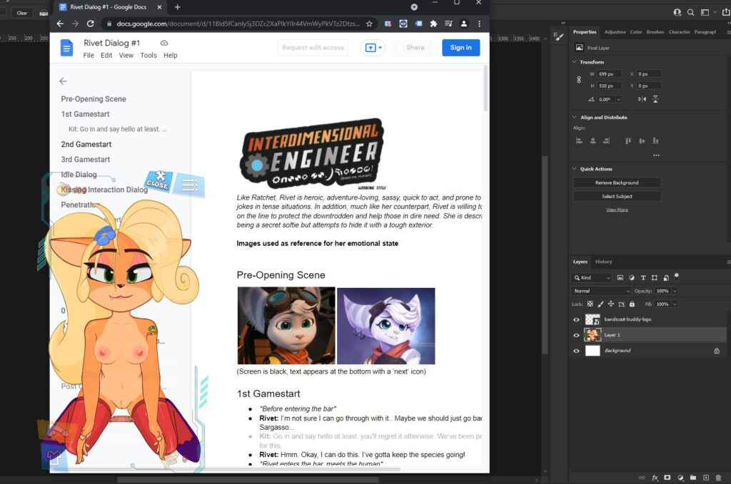Screen dimensions: 731x484
Task: Click the shape layer filter icon
Action: (655, 277)
